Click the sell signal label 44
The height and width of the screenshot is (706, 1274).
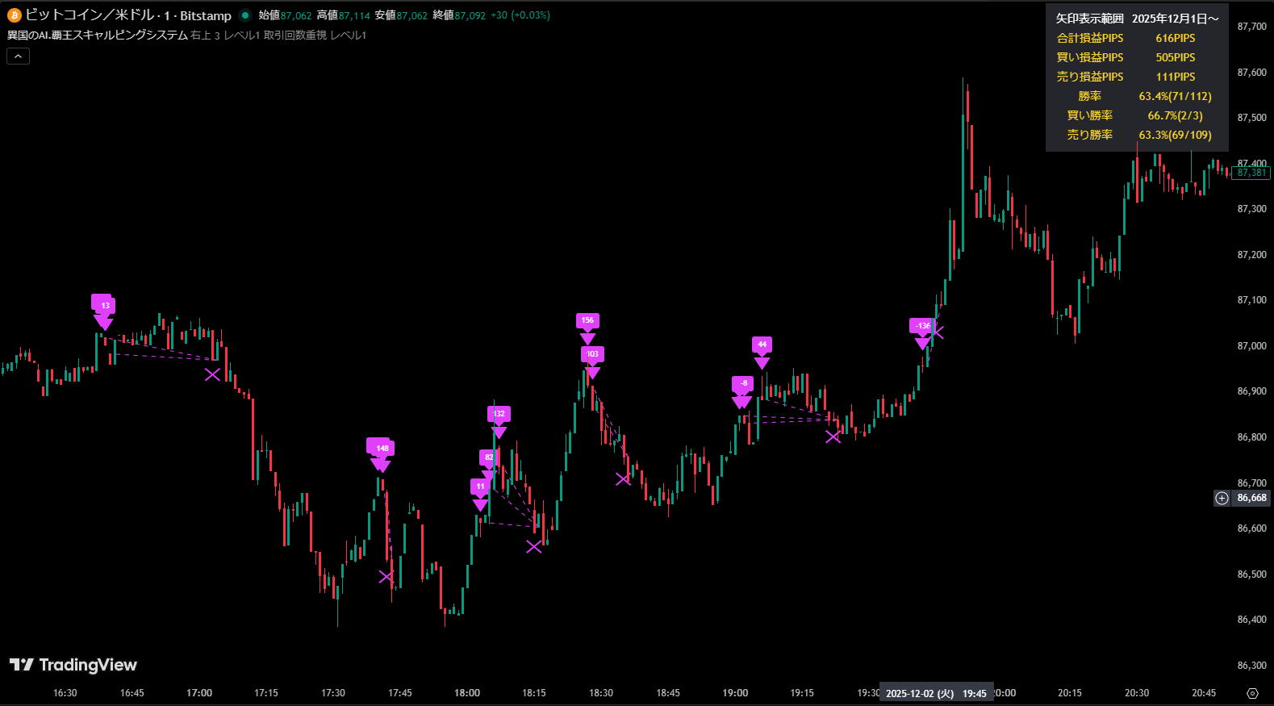(762, 345)
